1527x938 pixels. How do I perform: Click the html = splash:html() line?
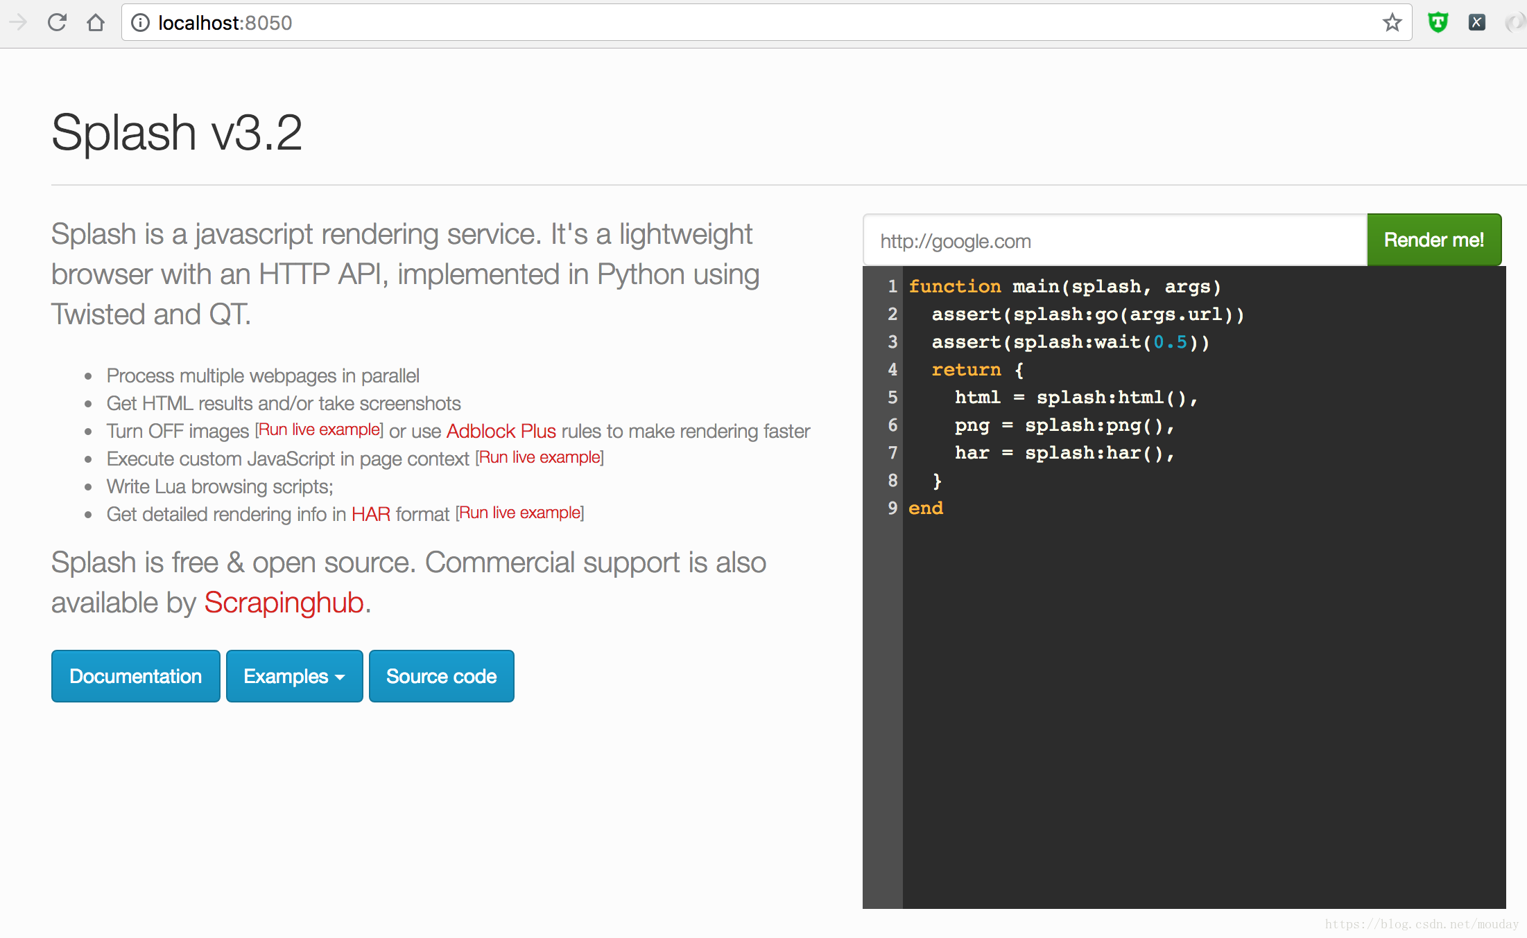1076,397
